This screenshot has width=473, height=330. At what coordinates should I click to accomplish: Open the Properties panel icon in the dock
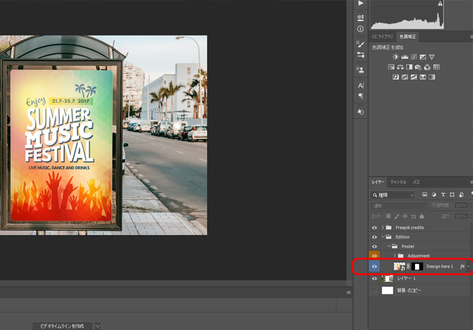pos(360,17)
